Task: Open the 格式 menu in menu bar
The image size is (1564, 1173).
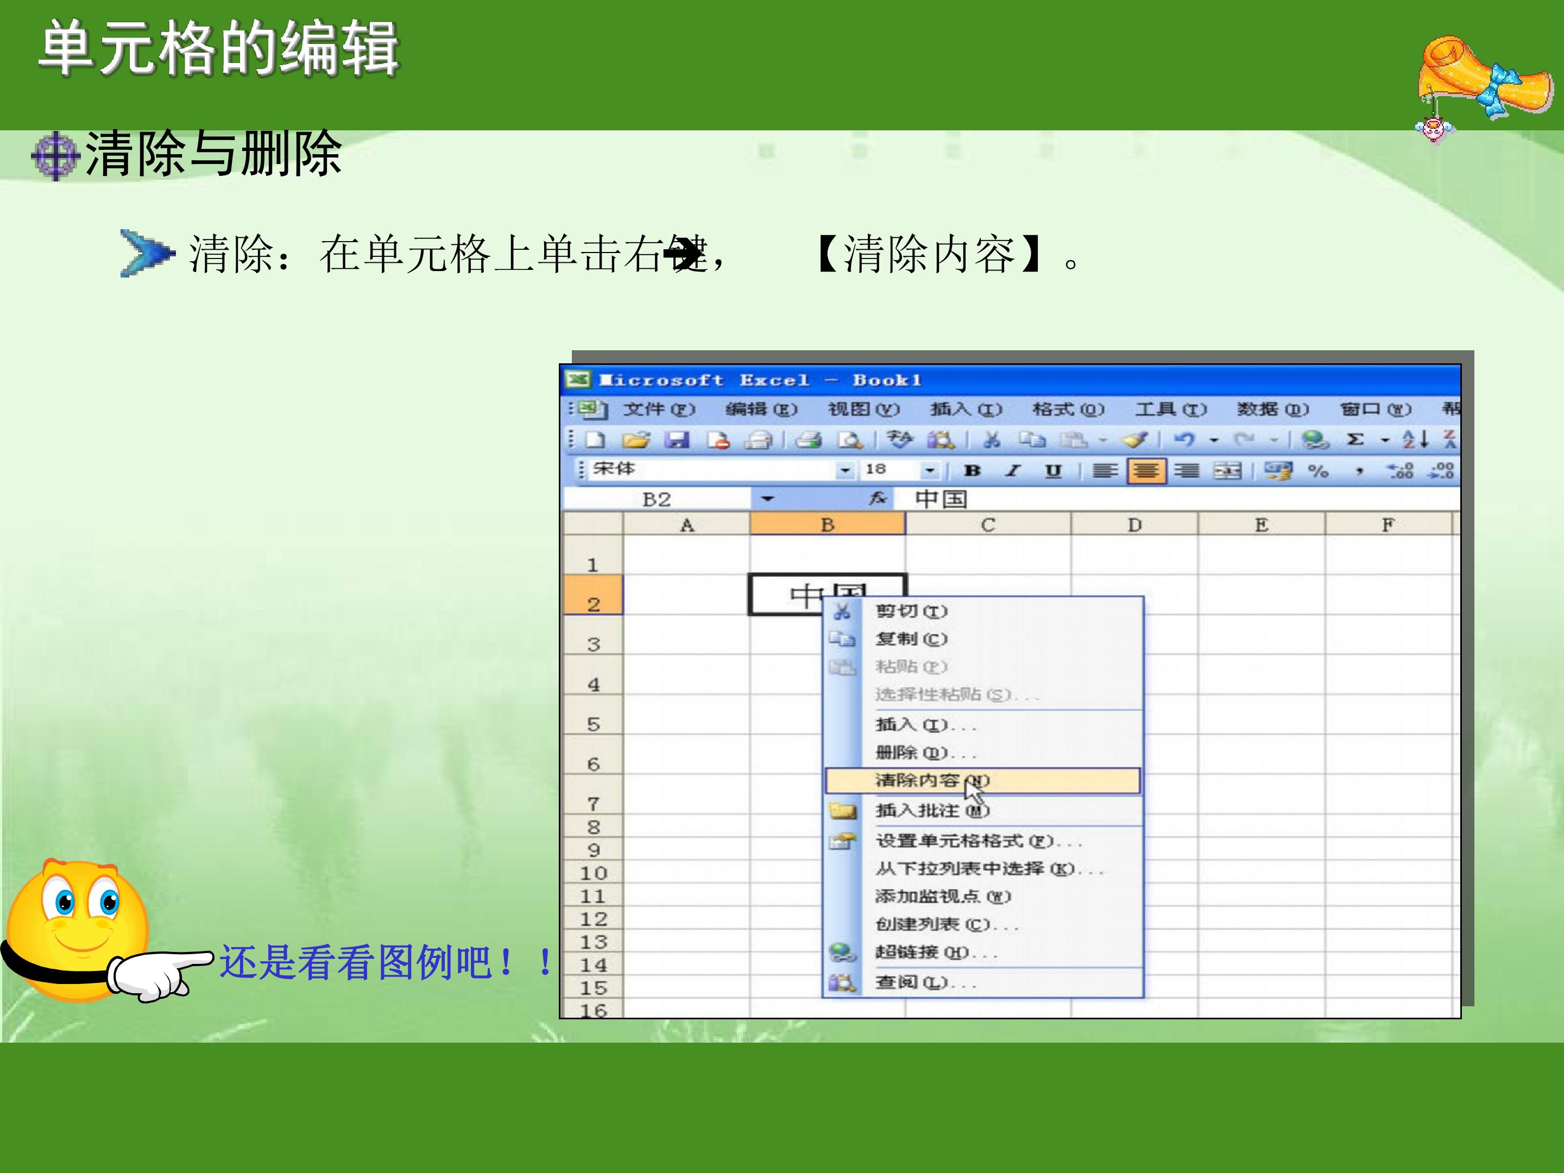Action: click(x=1068, y=409)
